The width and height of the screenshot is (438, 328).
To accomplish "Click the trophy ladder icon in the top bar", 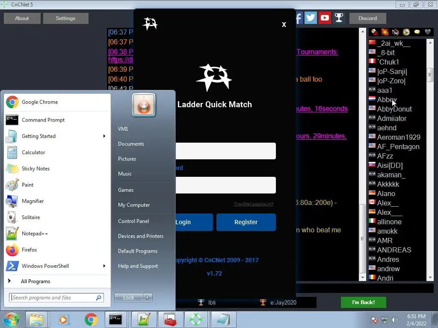I will [x=339, y=18].
